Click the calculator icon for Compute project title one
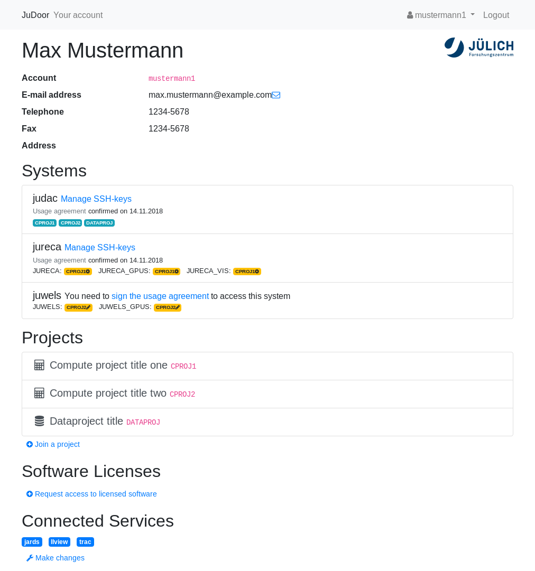 coord(39,366)
